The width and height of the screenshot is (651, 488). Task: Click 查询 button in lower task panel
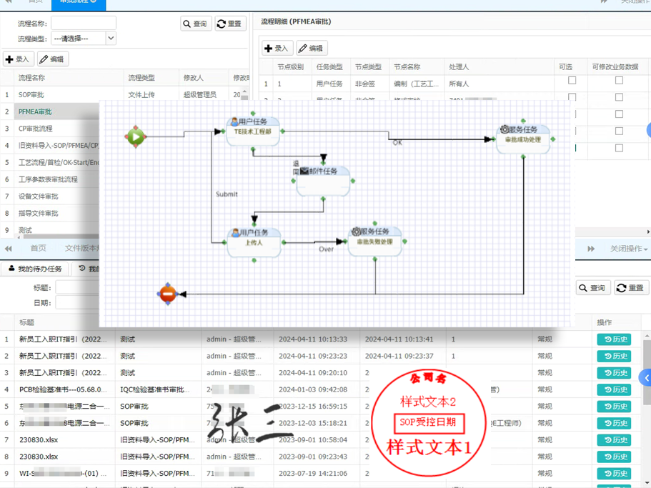(x=593, y=287)
